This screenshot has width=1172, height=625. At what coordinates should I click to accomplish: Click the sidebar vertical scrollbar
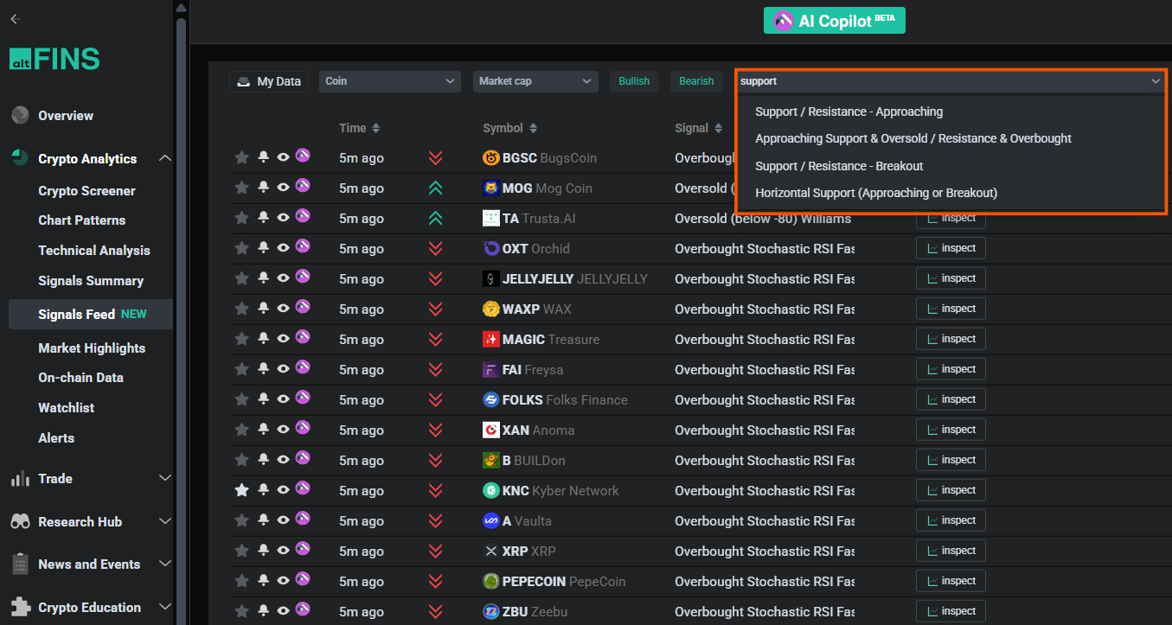(x=181, y=259)
